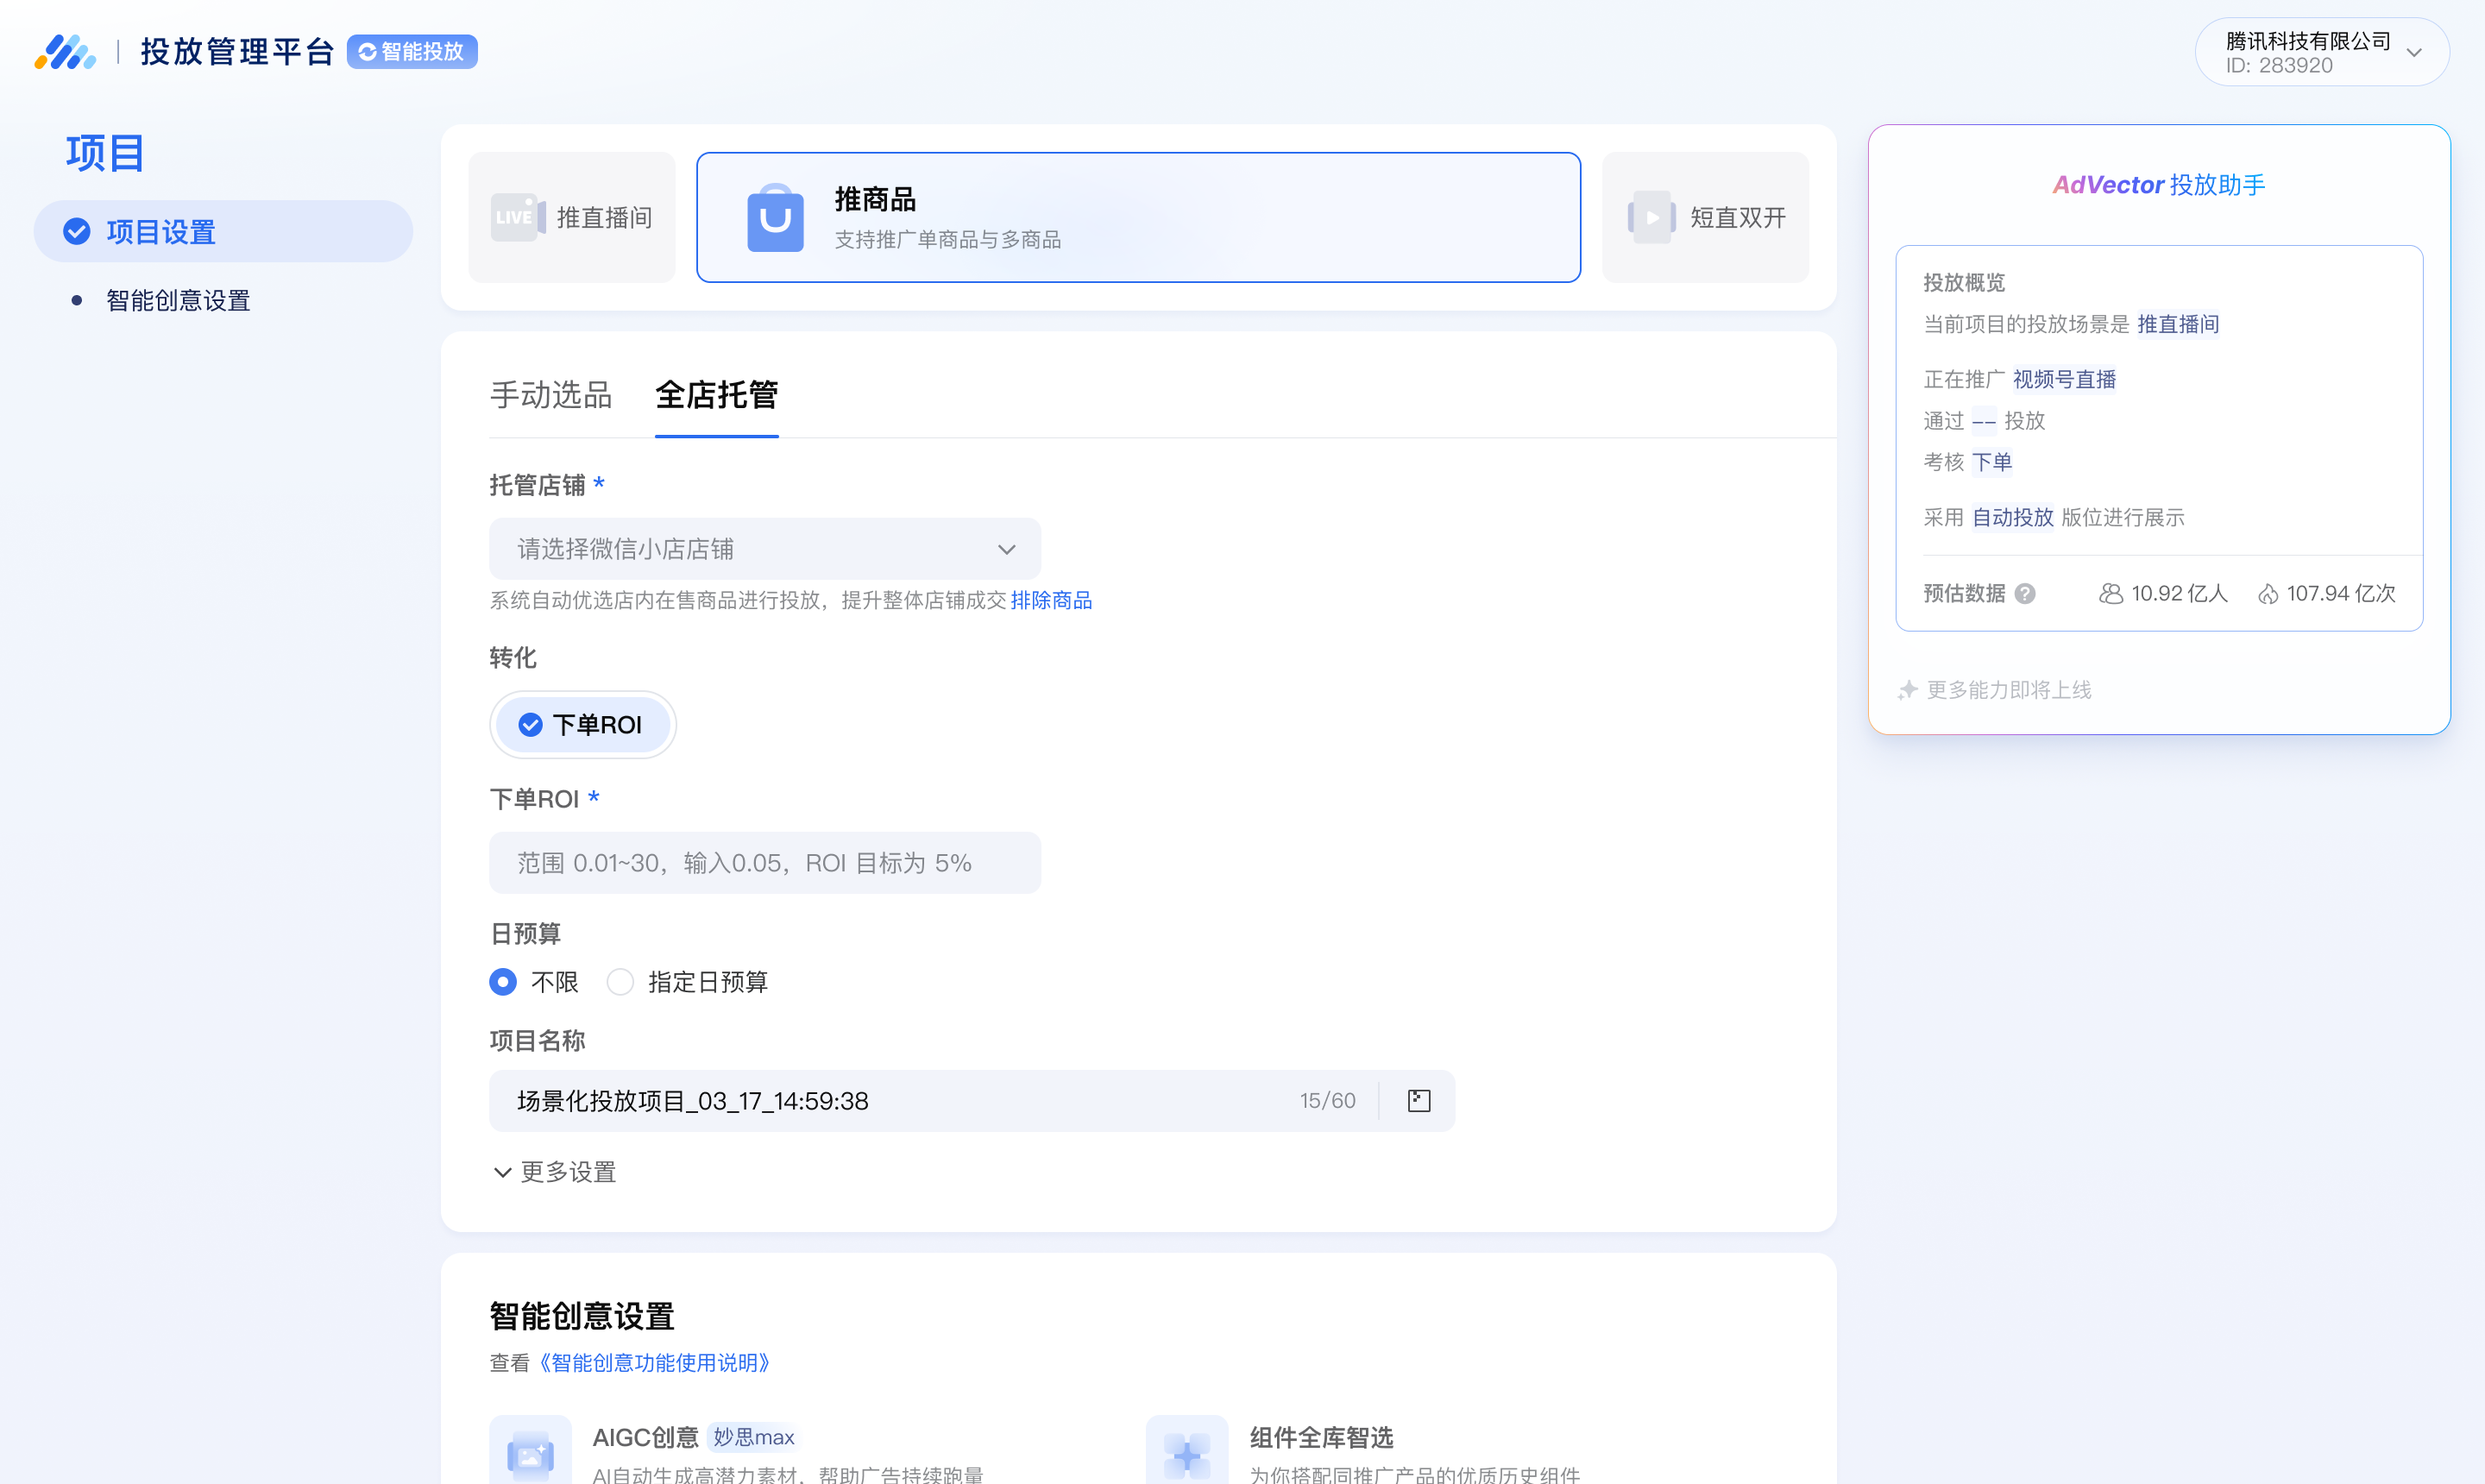Click the 下单ROI input field
The image size is (2485, 1484).
(x=765, y=862)
